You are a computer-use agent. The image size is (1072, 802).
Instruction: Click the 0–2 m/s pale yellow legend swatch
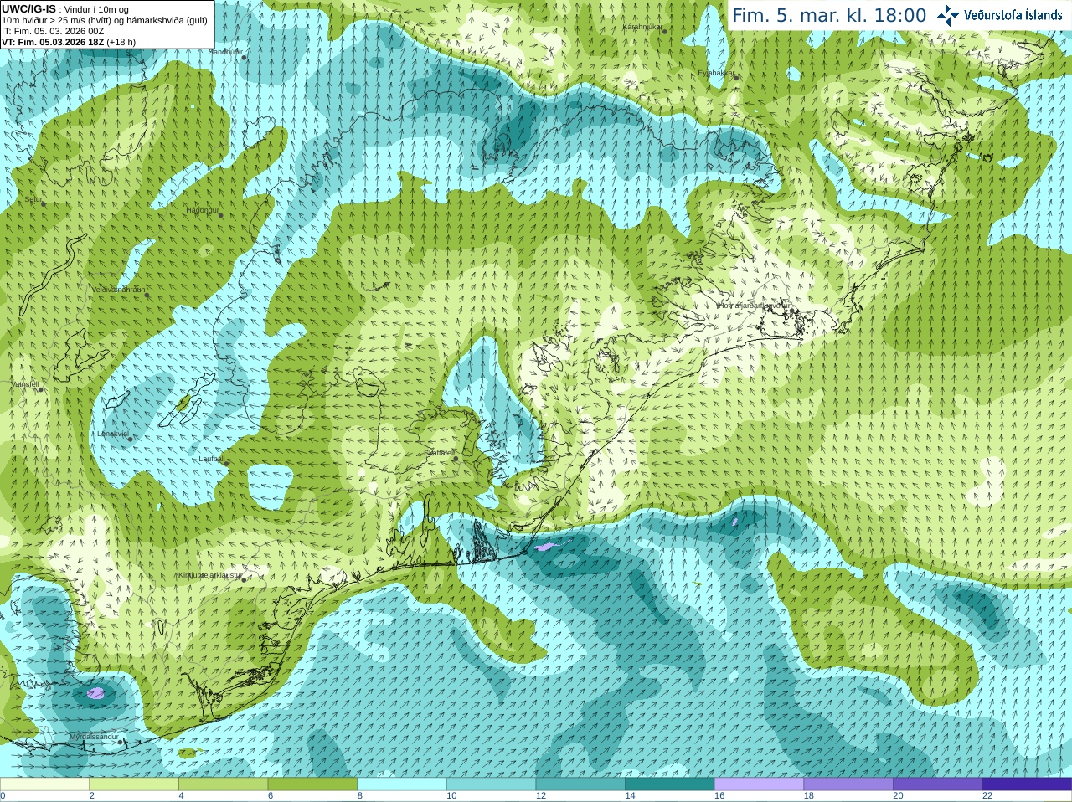pyautogui.click(x=44, y=784)
